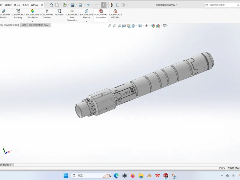Enable the SOLIDWORKS Routing add-in
The height and width of the screenshot is (180, 240).
pyautogui.click(x=18, y=14)
